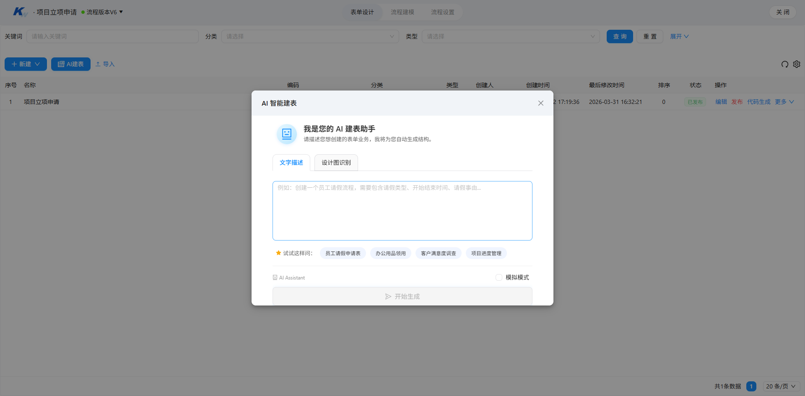The width and height of the screenshot is (805, 396).
Task: Click the 导入 upload icon button
Action: (x=105, y=64)
